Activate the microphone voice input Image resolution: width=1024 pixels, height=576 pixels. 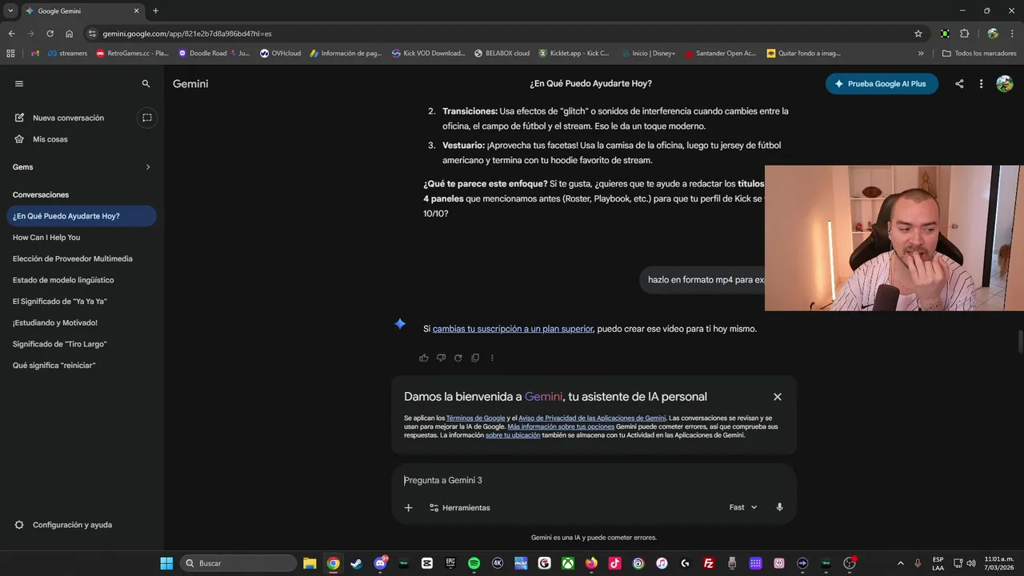coord(779,507)
